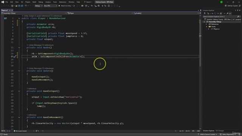242x136 pixels.
Task: Click the Save toolbar icon
Action: coord(19,6)
